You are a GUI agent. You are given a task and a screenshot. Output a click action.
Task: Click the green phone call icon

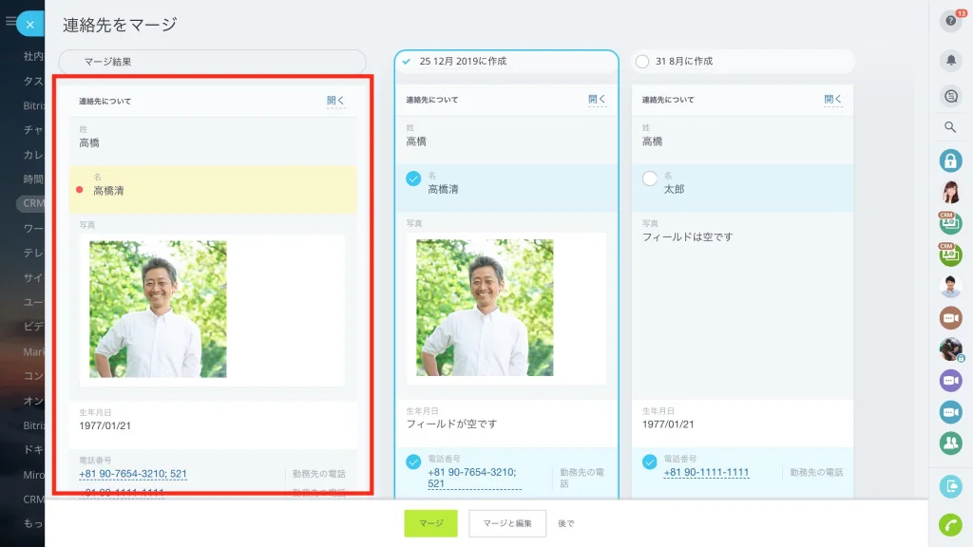tap(950, 524)
